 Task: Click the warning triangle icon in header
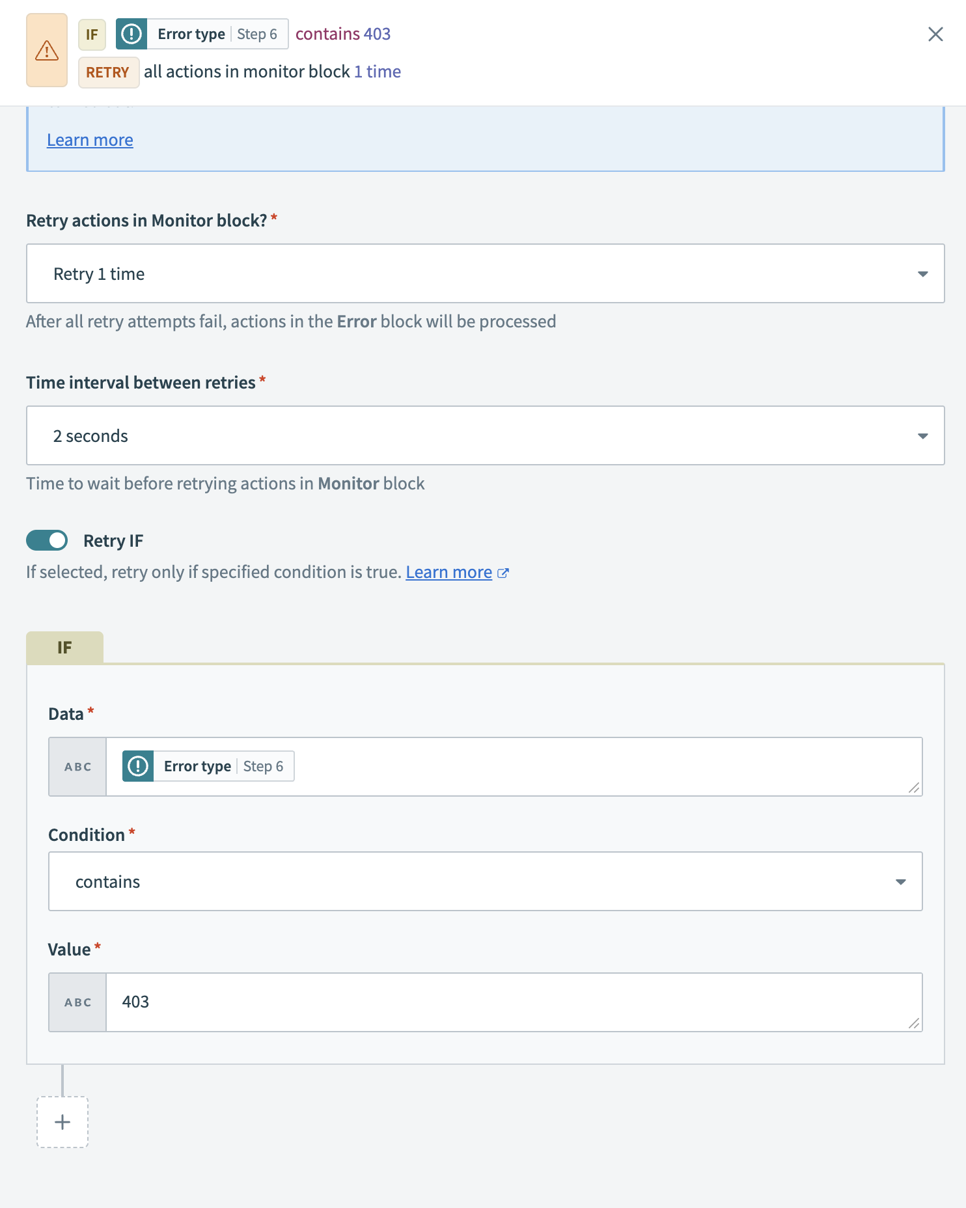pyautogui.click(x=47, y=50)
